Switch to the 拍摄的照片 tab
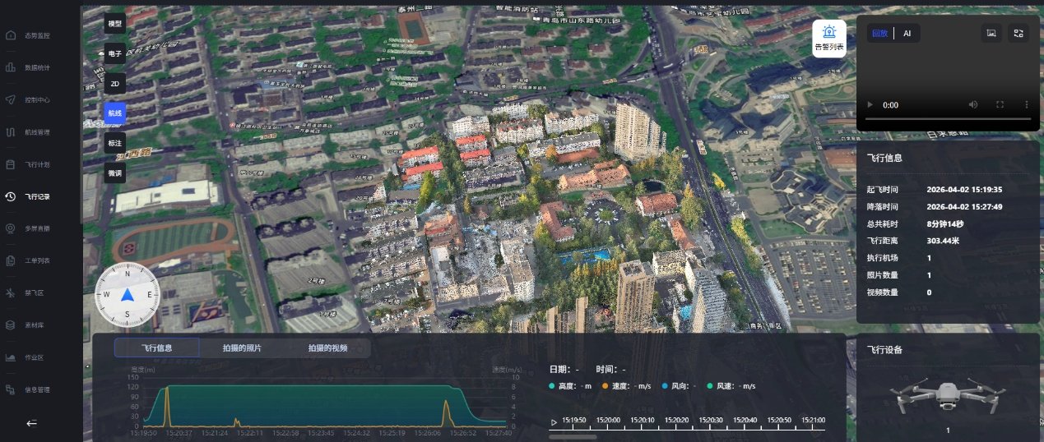 242,348
